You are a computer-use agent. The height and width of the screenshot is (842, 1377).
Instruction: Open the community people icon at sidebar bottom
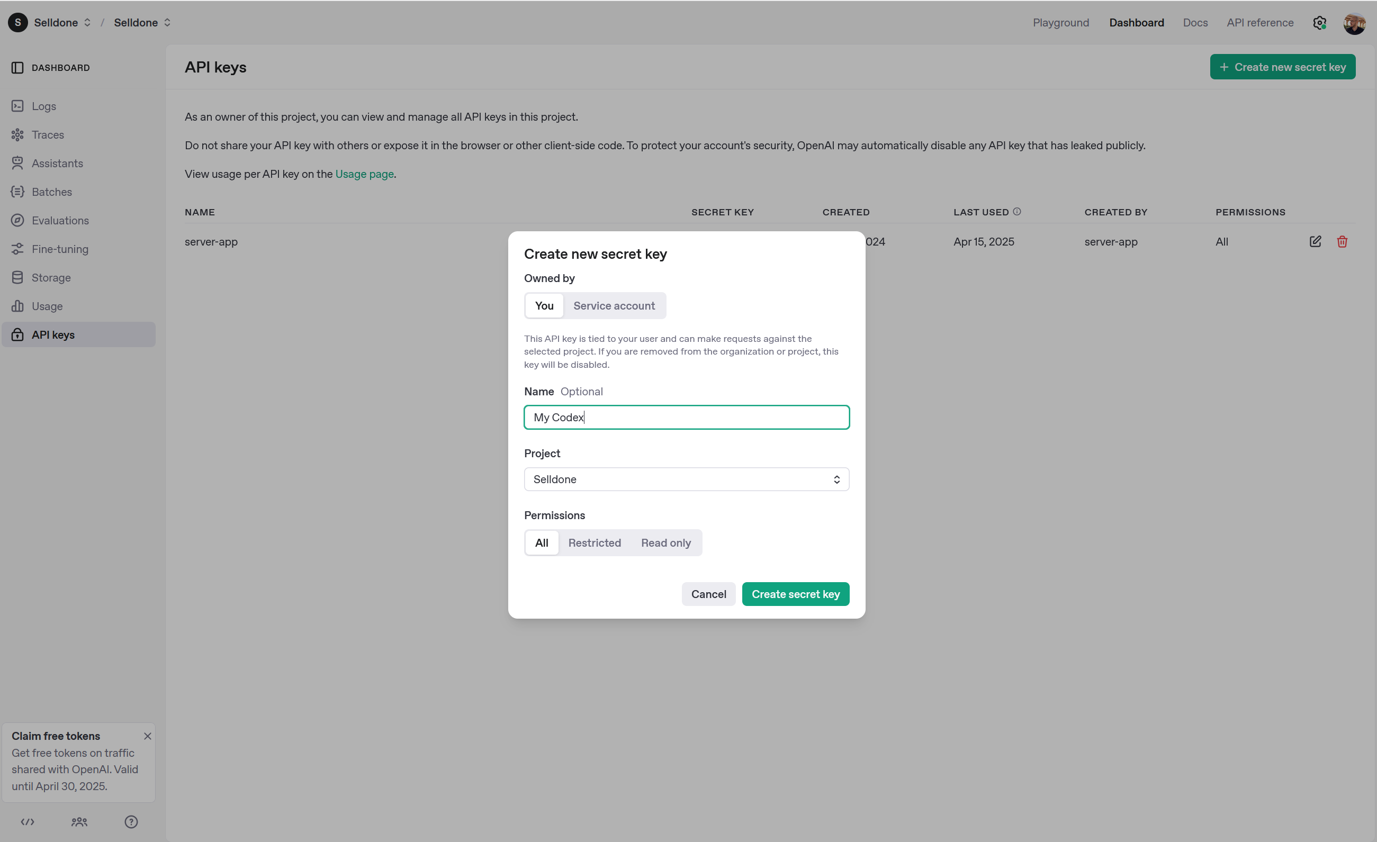(79, 821)
